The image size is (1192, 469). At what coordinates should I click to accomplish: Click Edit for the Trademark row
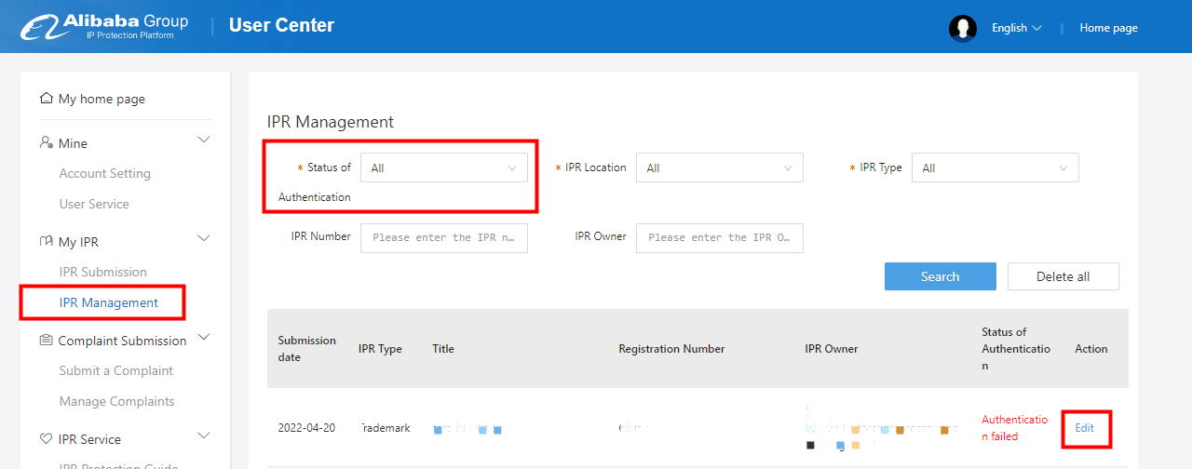1084,428
